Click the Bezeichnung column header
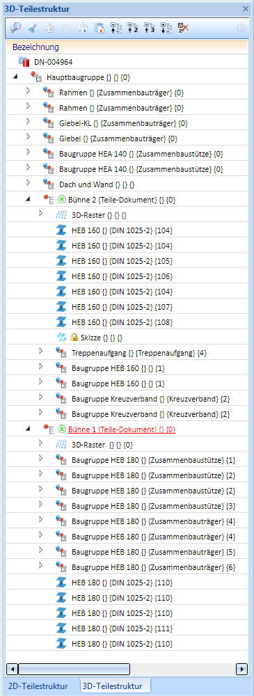Screen dimensions: 254x696 127,47
